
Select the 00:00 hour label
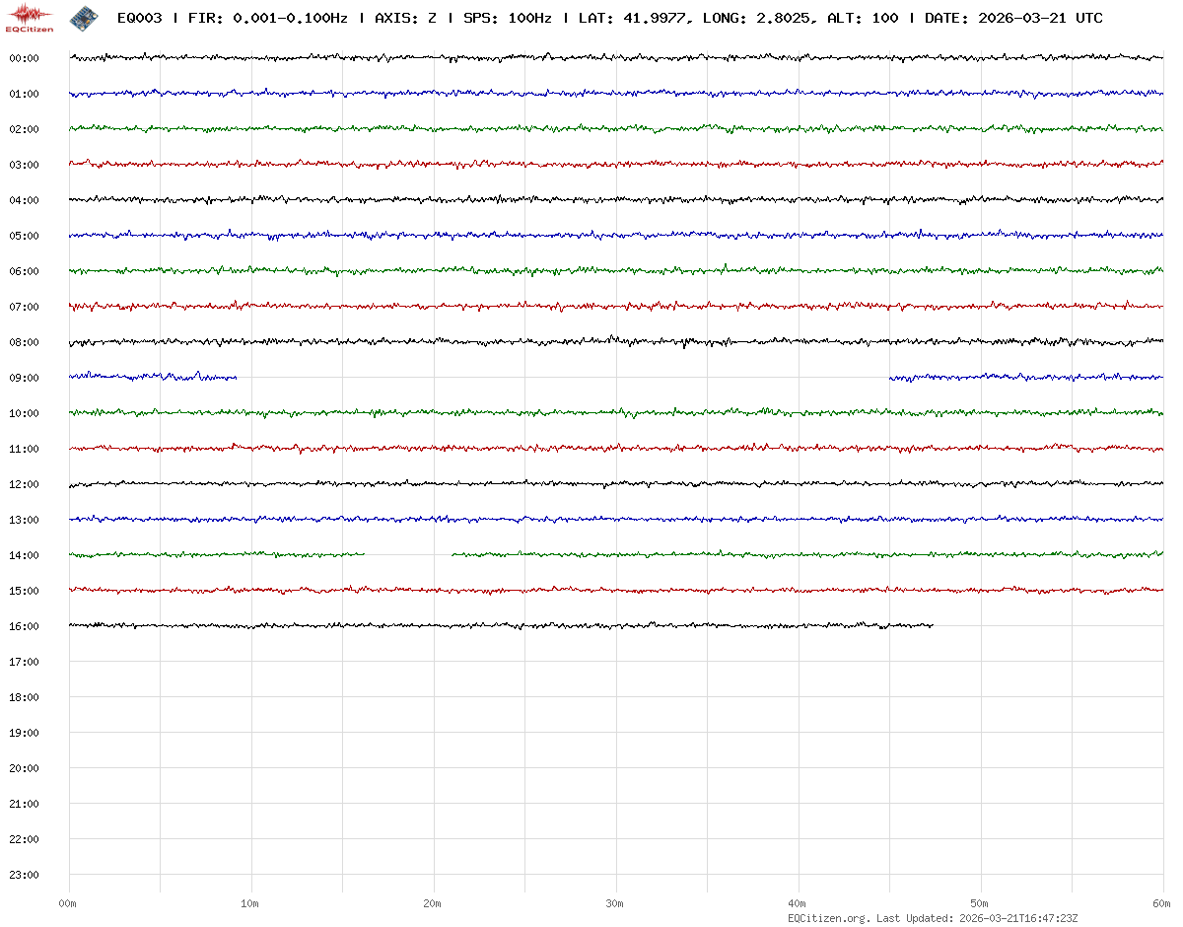24,58
